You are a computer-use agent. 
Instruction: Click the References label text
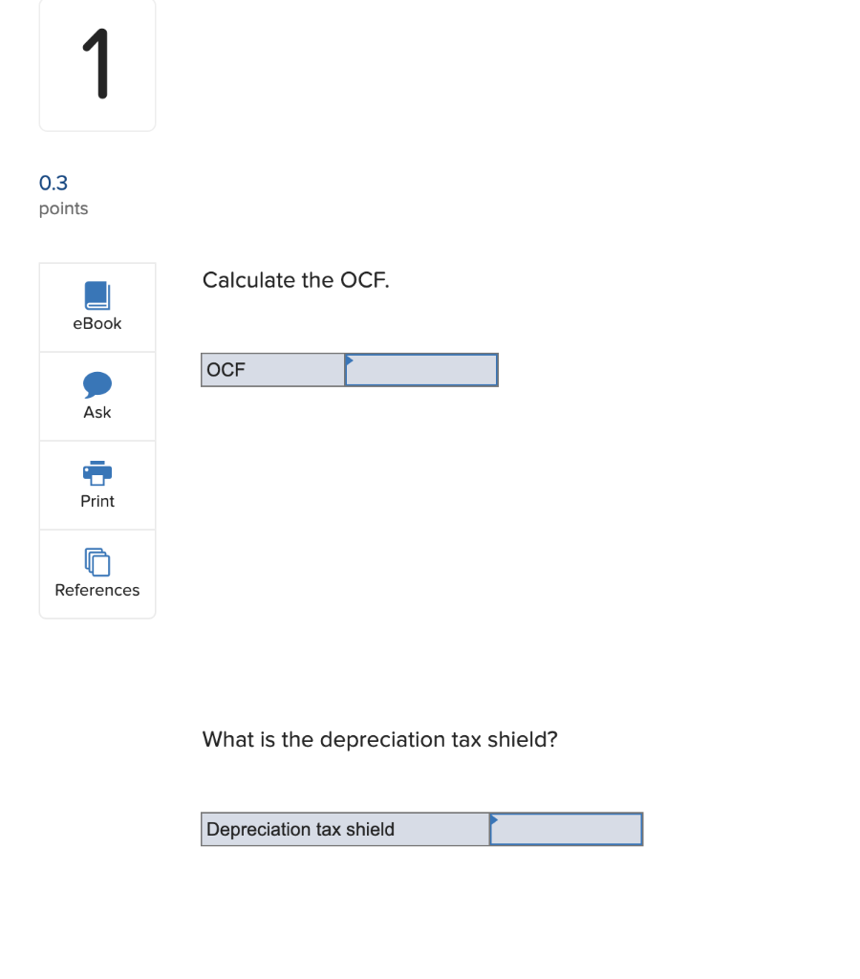pos(97,590)
